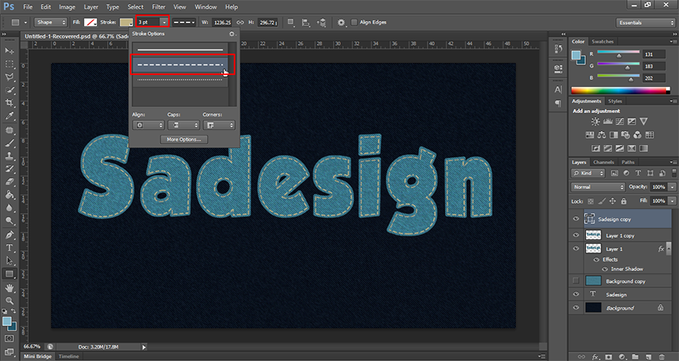The image size is (679, 361).
Task: Hide the Sadesign text layer
Action: [x=576, y=294]
